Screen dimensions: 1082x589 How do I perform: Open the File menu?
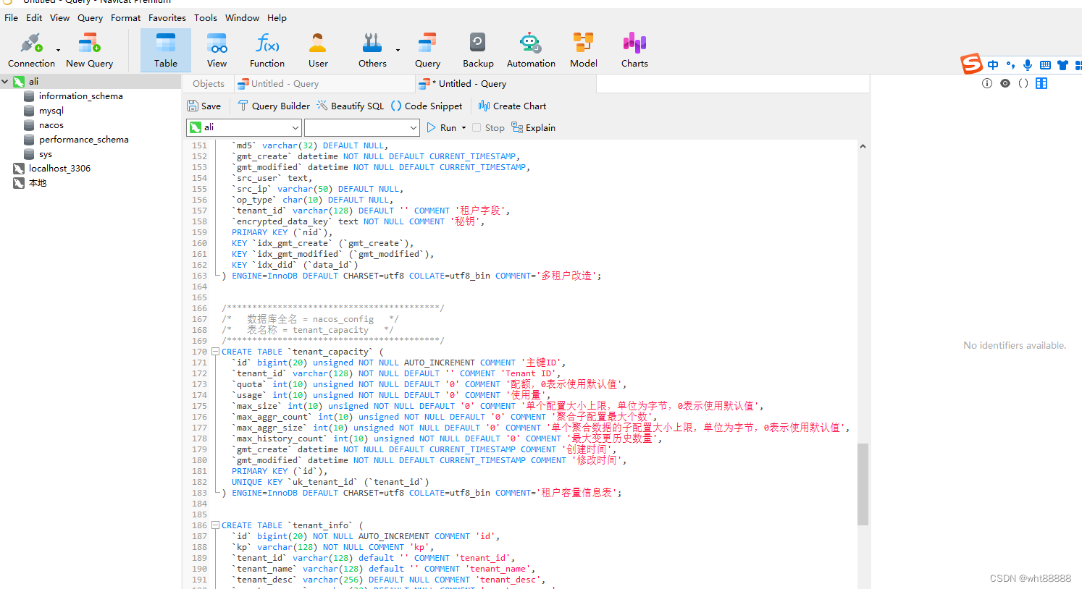(x=12, y=17)
